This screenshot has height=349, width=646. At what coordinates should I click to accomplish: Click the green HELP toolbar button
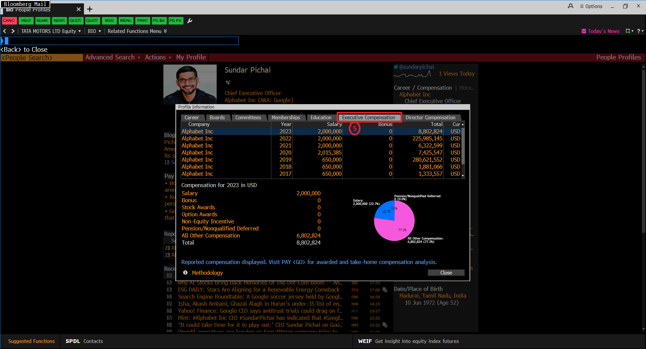(26, 20)
